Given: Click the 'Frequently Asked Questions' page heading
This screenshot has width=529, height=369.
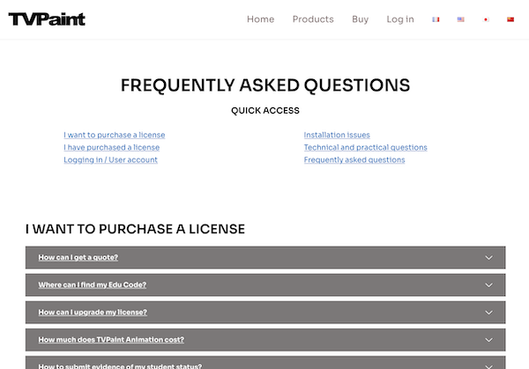Looking at the screenshot, I should 265,85.
